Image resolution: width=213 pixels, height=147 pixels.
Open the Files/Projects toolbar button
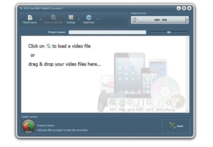click(x=30, y=19)
